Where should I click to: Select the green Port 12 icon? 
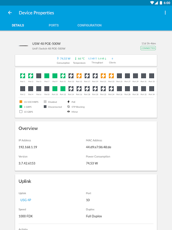click(x=63, y=88)
